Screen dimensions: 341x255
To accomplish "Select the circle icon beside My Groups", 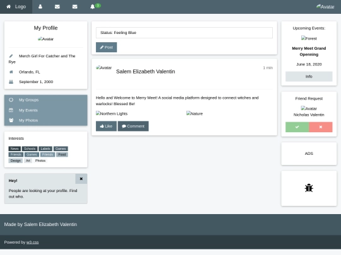I will [x=11, y=100].
